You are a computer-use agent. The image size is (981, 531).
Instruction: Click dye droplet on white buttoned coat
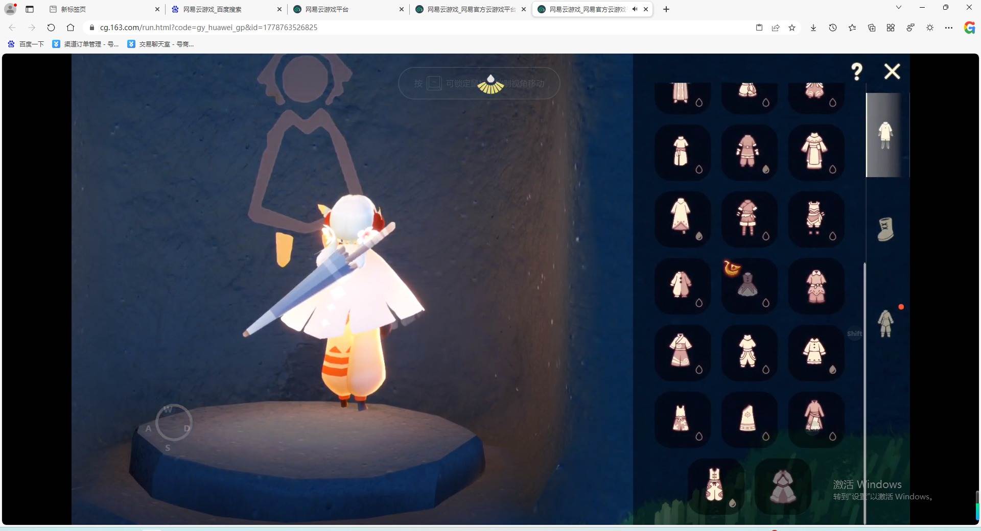pos(833,370)
